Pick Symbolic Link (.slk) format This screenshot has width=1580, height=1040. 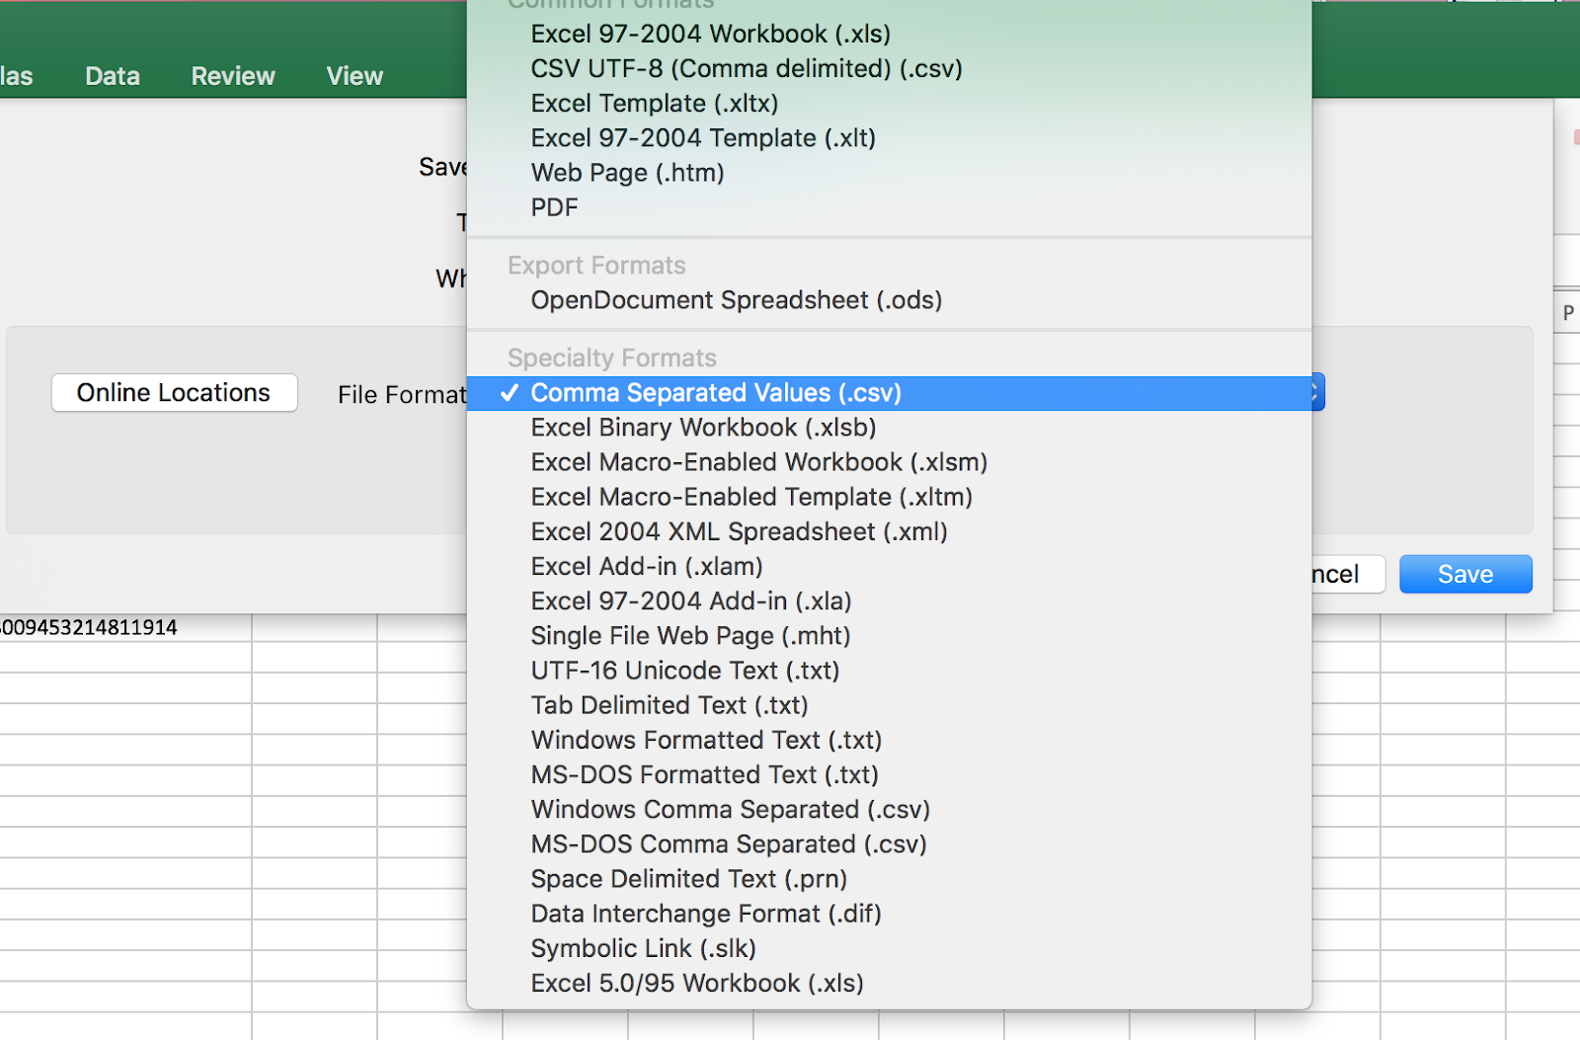click(x=889, y=948)
